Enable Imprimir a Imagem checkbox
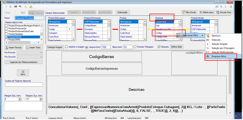The width and height of the screenshot is (243, 120). click(66, 47)
